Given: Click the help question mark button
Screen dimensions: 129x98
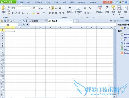Looking at the screenshot, I should [x=126, y=2].
